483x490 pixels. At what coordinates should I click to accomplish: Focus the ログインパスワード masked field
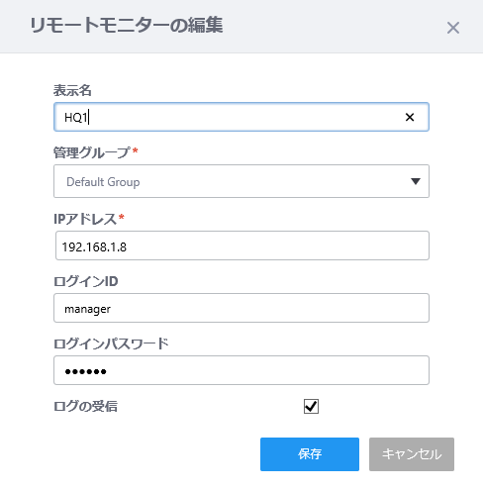[x=241, y=370]
